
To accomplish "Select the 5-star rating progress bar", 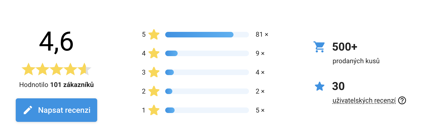I will pos(207,35).
